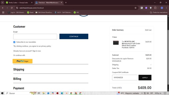The width and height of the screenshot is (169, 95).
Task: Open the Panel bookmark
Action: click(30, 12)
